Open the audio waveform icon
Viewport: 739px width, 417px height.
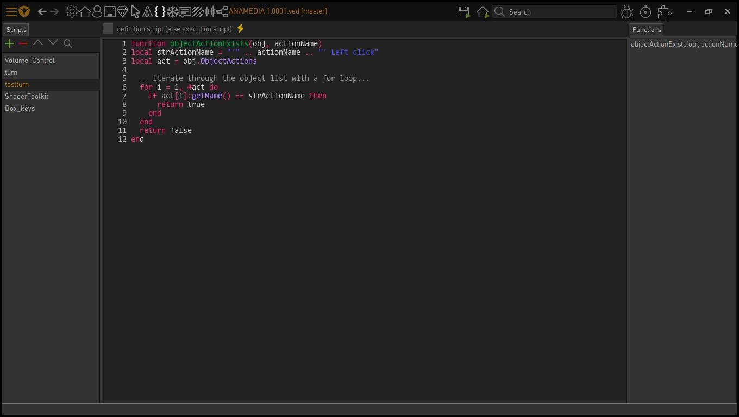pyautogui.click(x=209, y=11)
